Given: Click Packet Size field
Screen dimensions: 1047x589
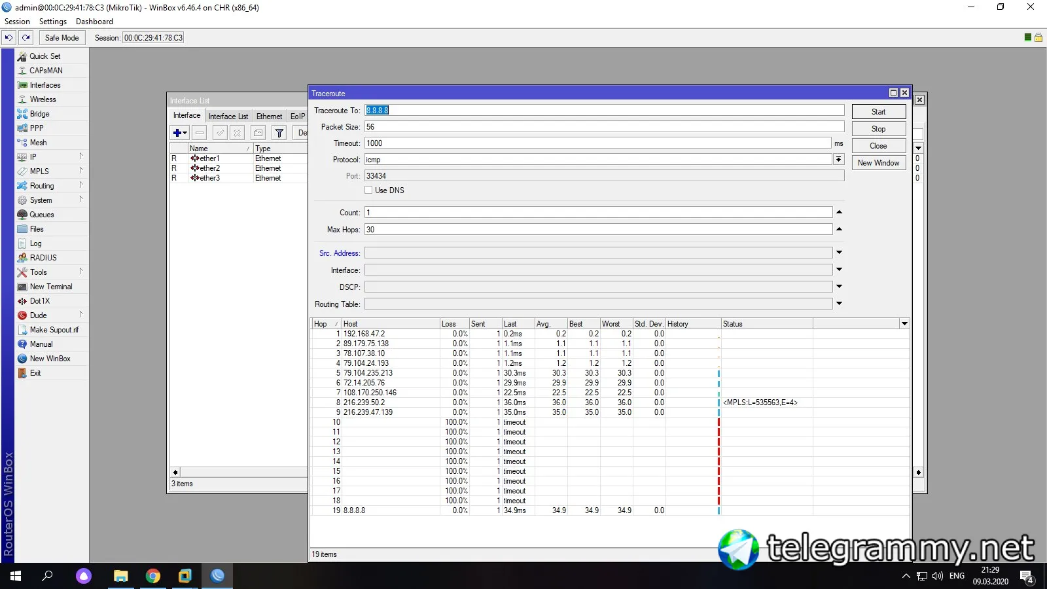Looking at the screenshot, I should pyautogui.click(x=604, y=127).
